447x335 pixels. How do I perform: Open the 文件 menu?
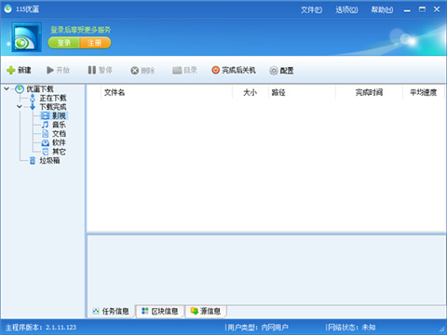(311, 10)
